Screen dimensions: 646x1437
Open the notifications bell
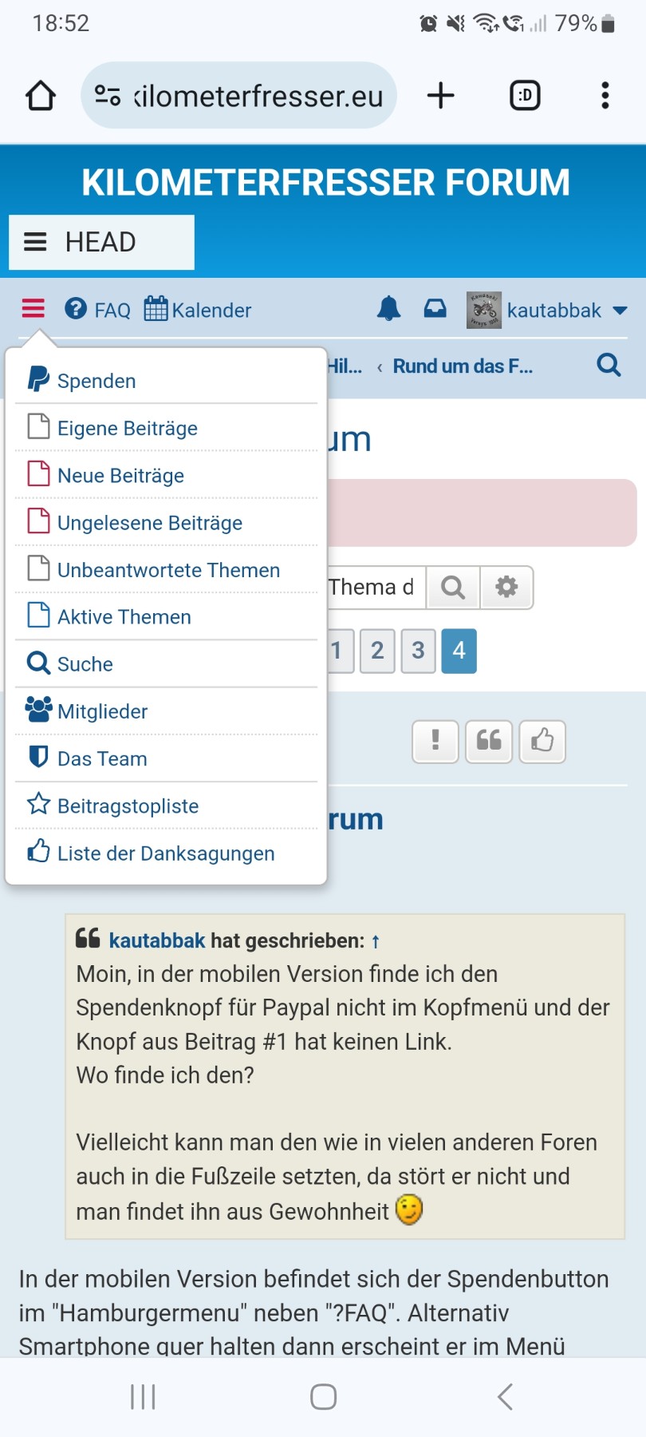pos(388,309)
